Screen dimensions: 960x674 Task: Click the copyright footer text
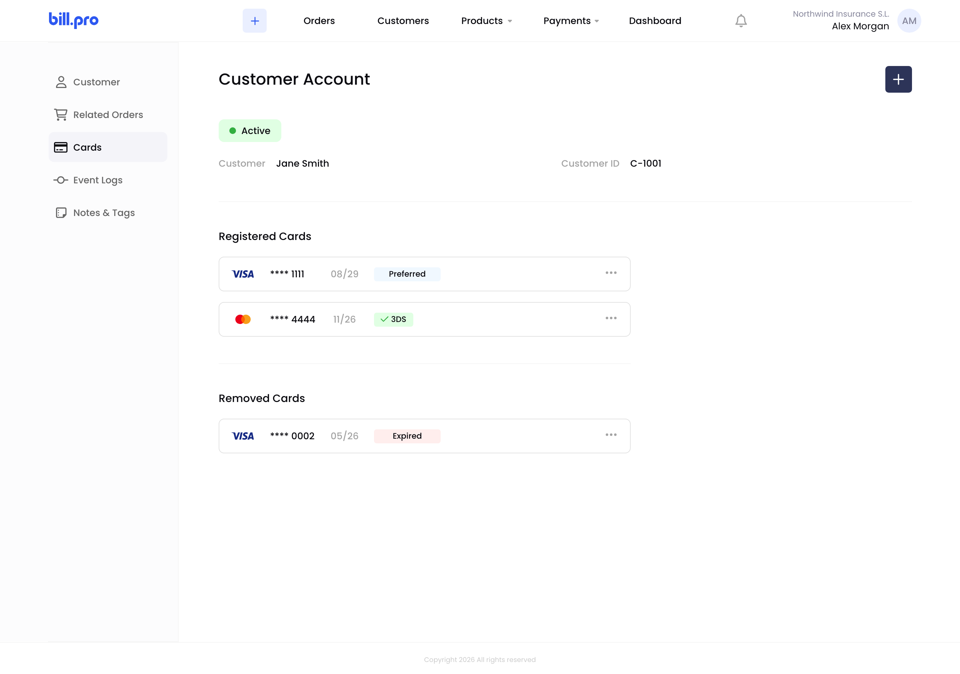click(x=480, y=660)
